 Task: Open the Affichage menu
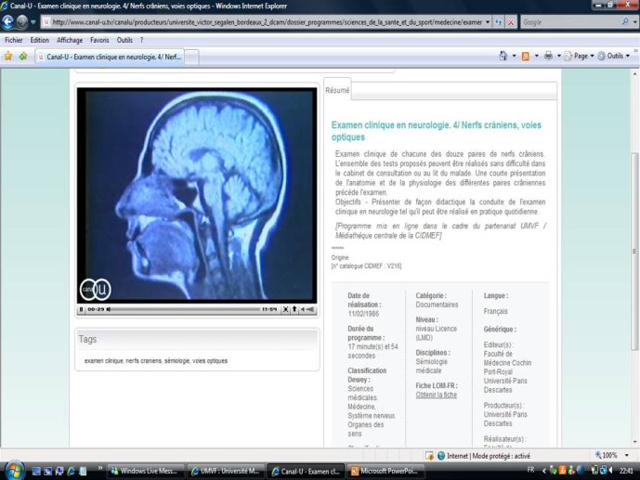tap(70, 40)
